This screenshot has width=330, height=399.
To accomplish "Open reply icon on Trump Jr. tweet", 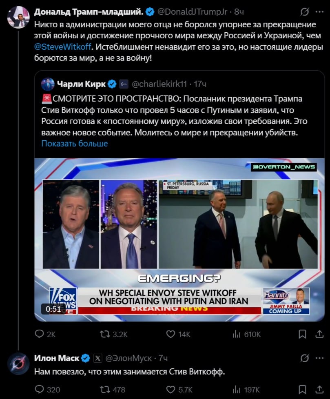I will [39, 334].
